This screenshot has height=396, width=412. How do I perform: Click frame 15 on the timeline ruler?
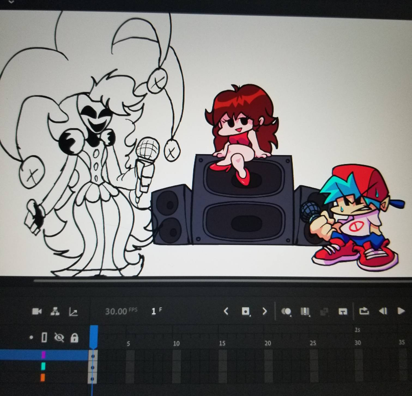coord(222,343)
